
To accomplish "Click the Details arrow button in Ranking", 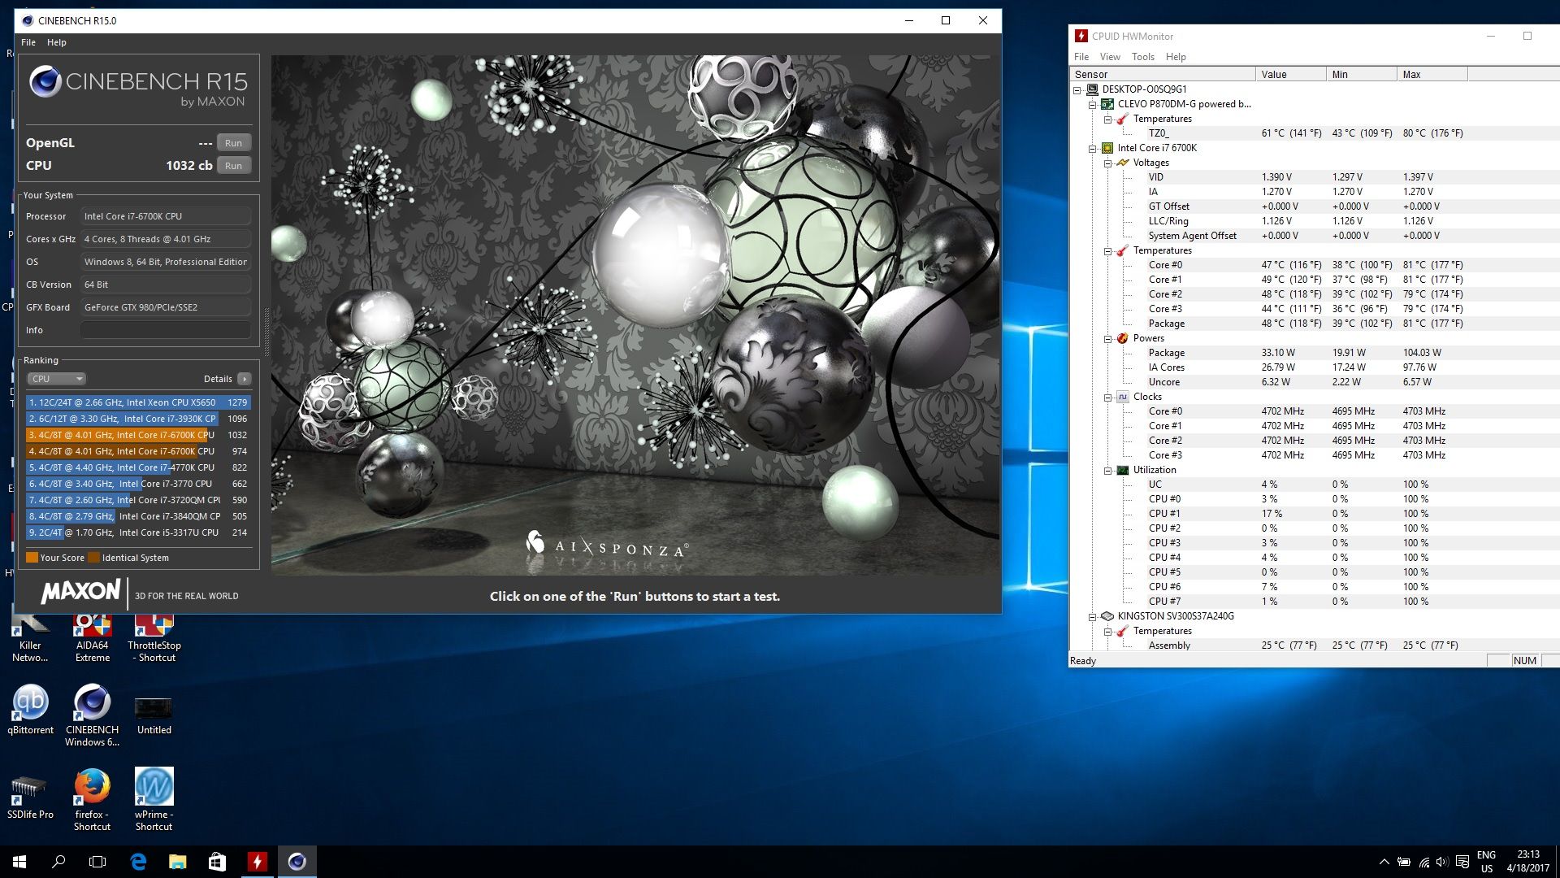I will tap(245, 379).
